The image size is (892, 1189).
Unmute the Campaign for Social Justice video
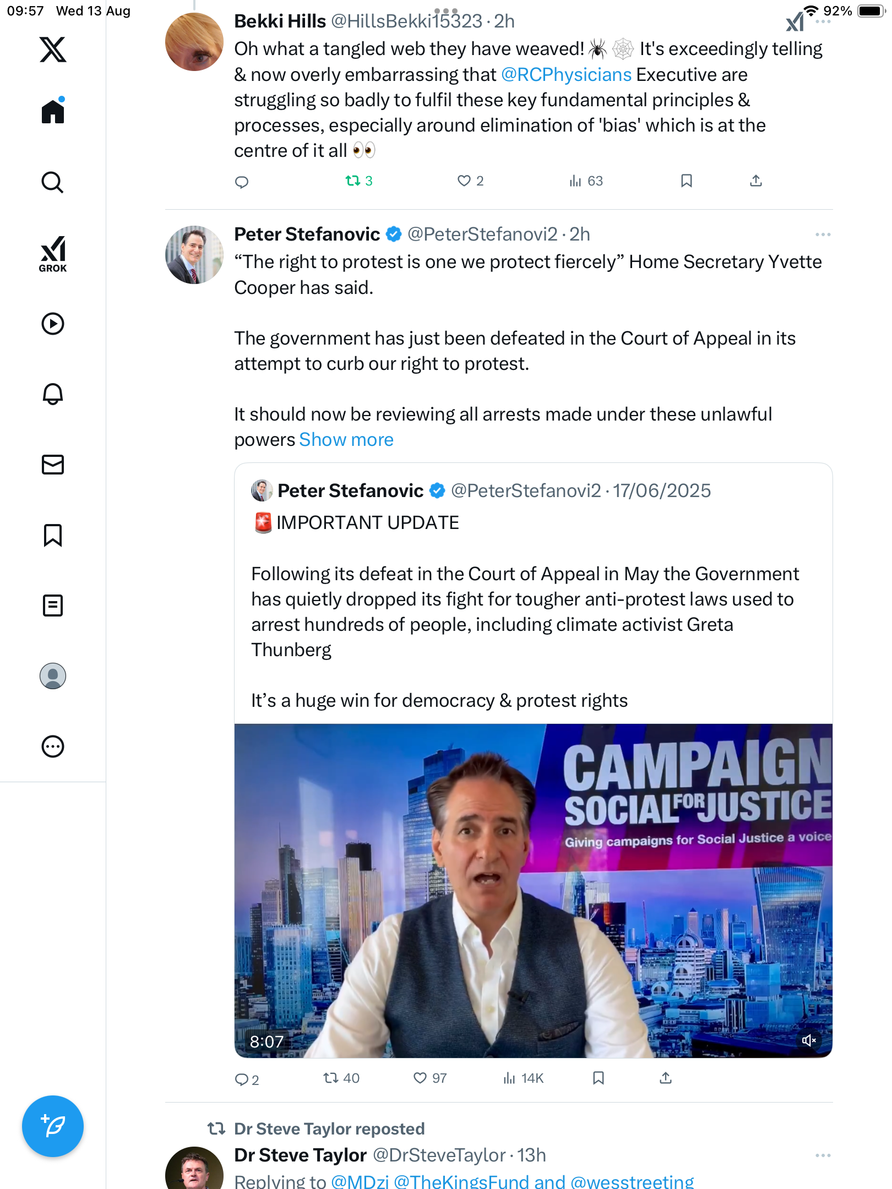[808, 1040]
